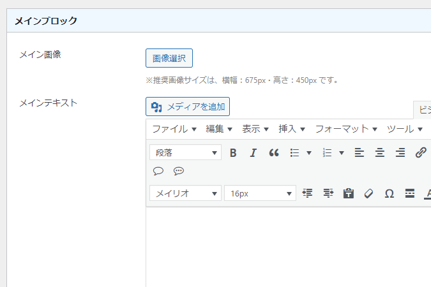This screenshot has width=431, height=287.
Task: Open the 挿入 menu
Action: [x=291, y=129]
